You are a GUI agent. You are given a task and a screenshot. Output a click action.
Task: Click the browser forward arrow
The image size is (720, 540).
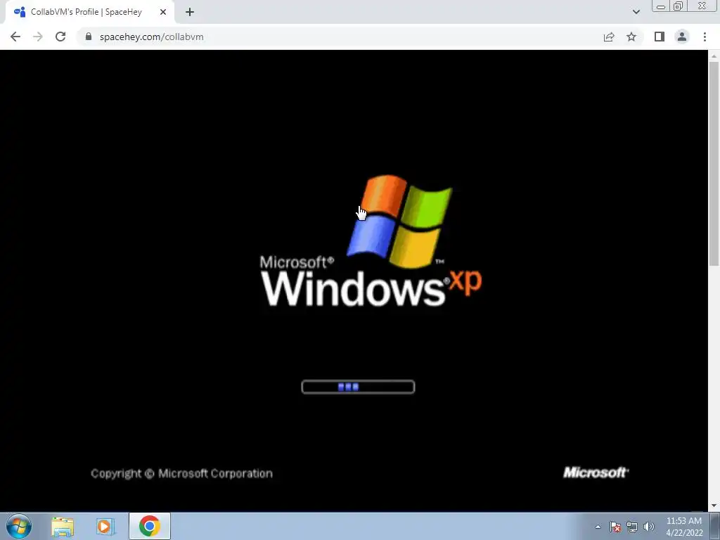pos(38,37)
